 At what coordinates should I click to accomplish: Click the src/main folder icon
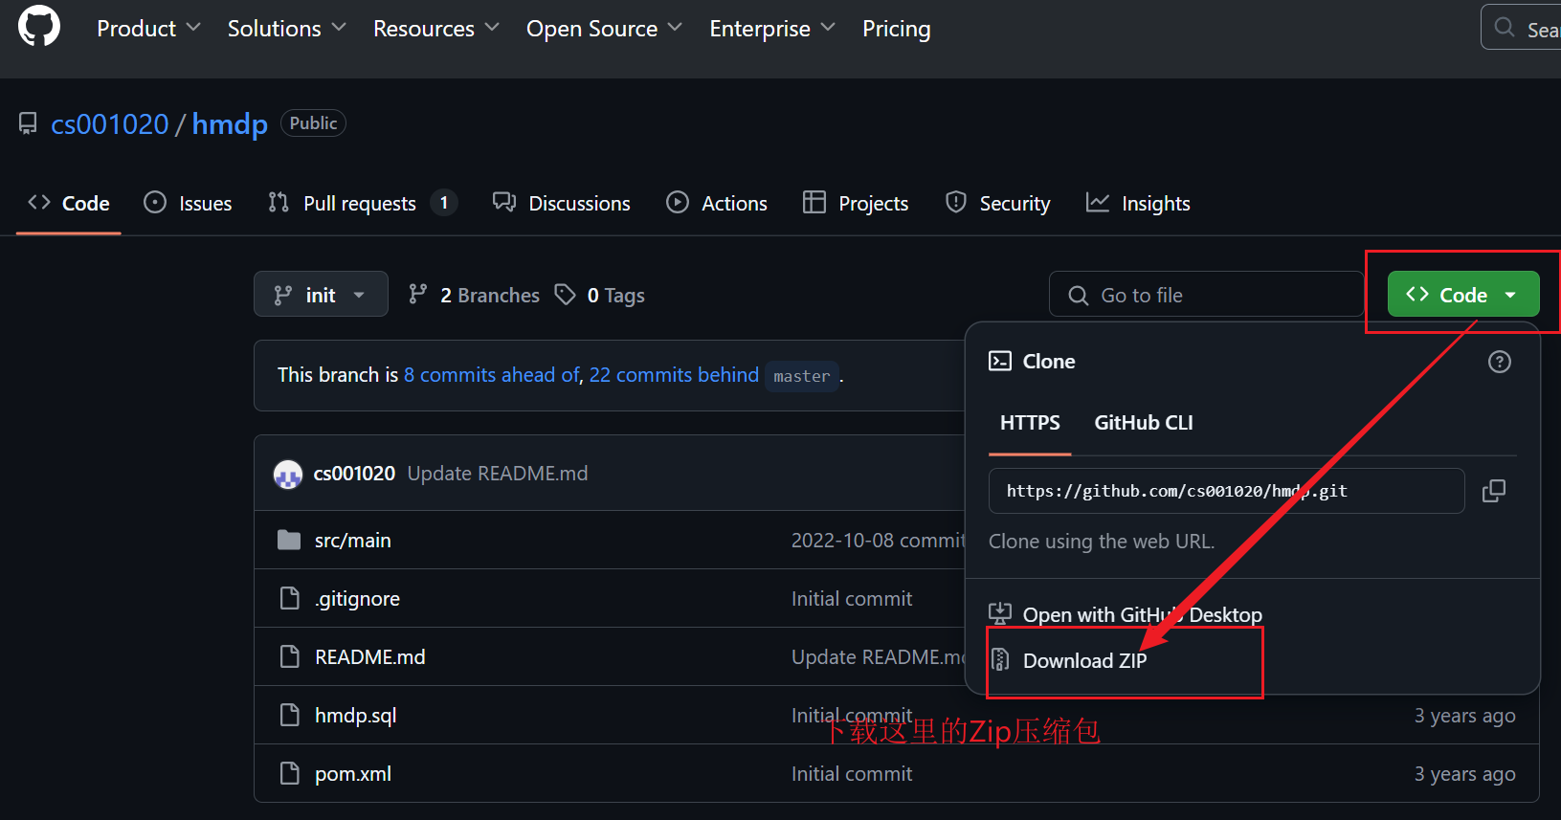pyautogui.click(x=289, y=540)
